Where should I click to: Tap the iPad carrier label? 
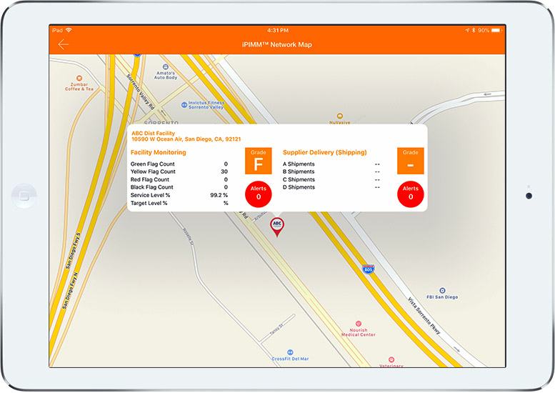(x=57, y=31)
